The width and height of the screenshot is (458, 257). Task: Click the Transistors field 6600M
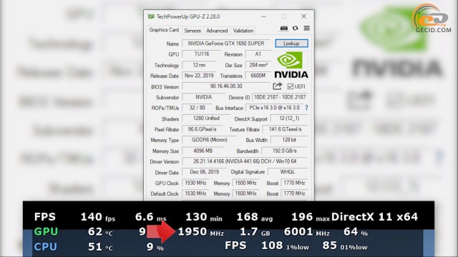click(x=258, y=76)
